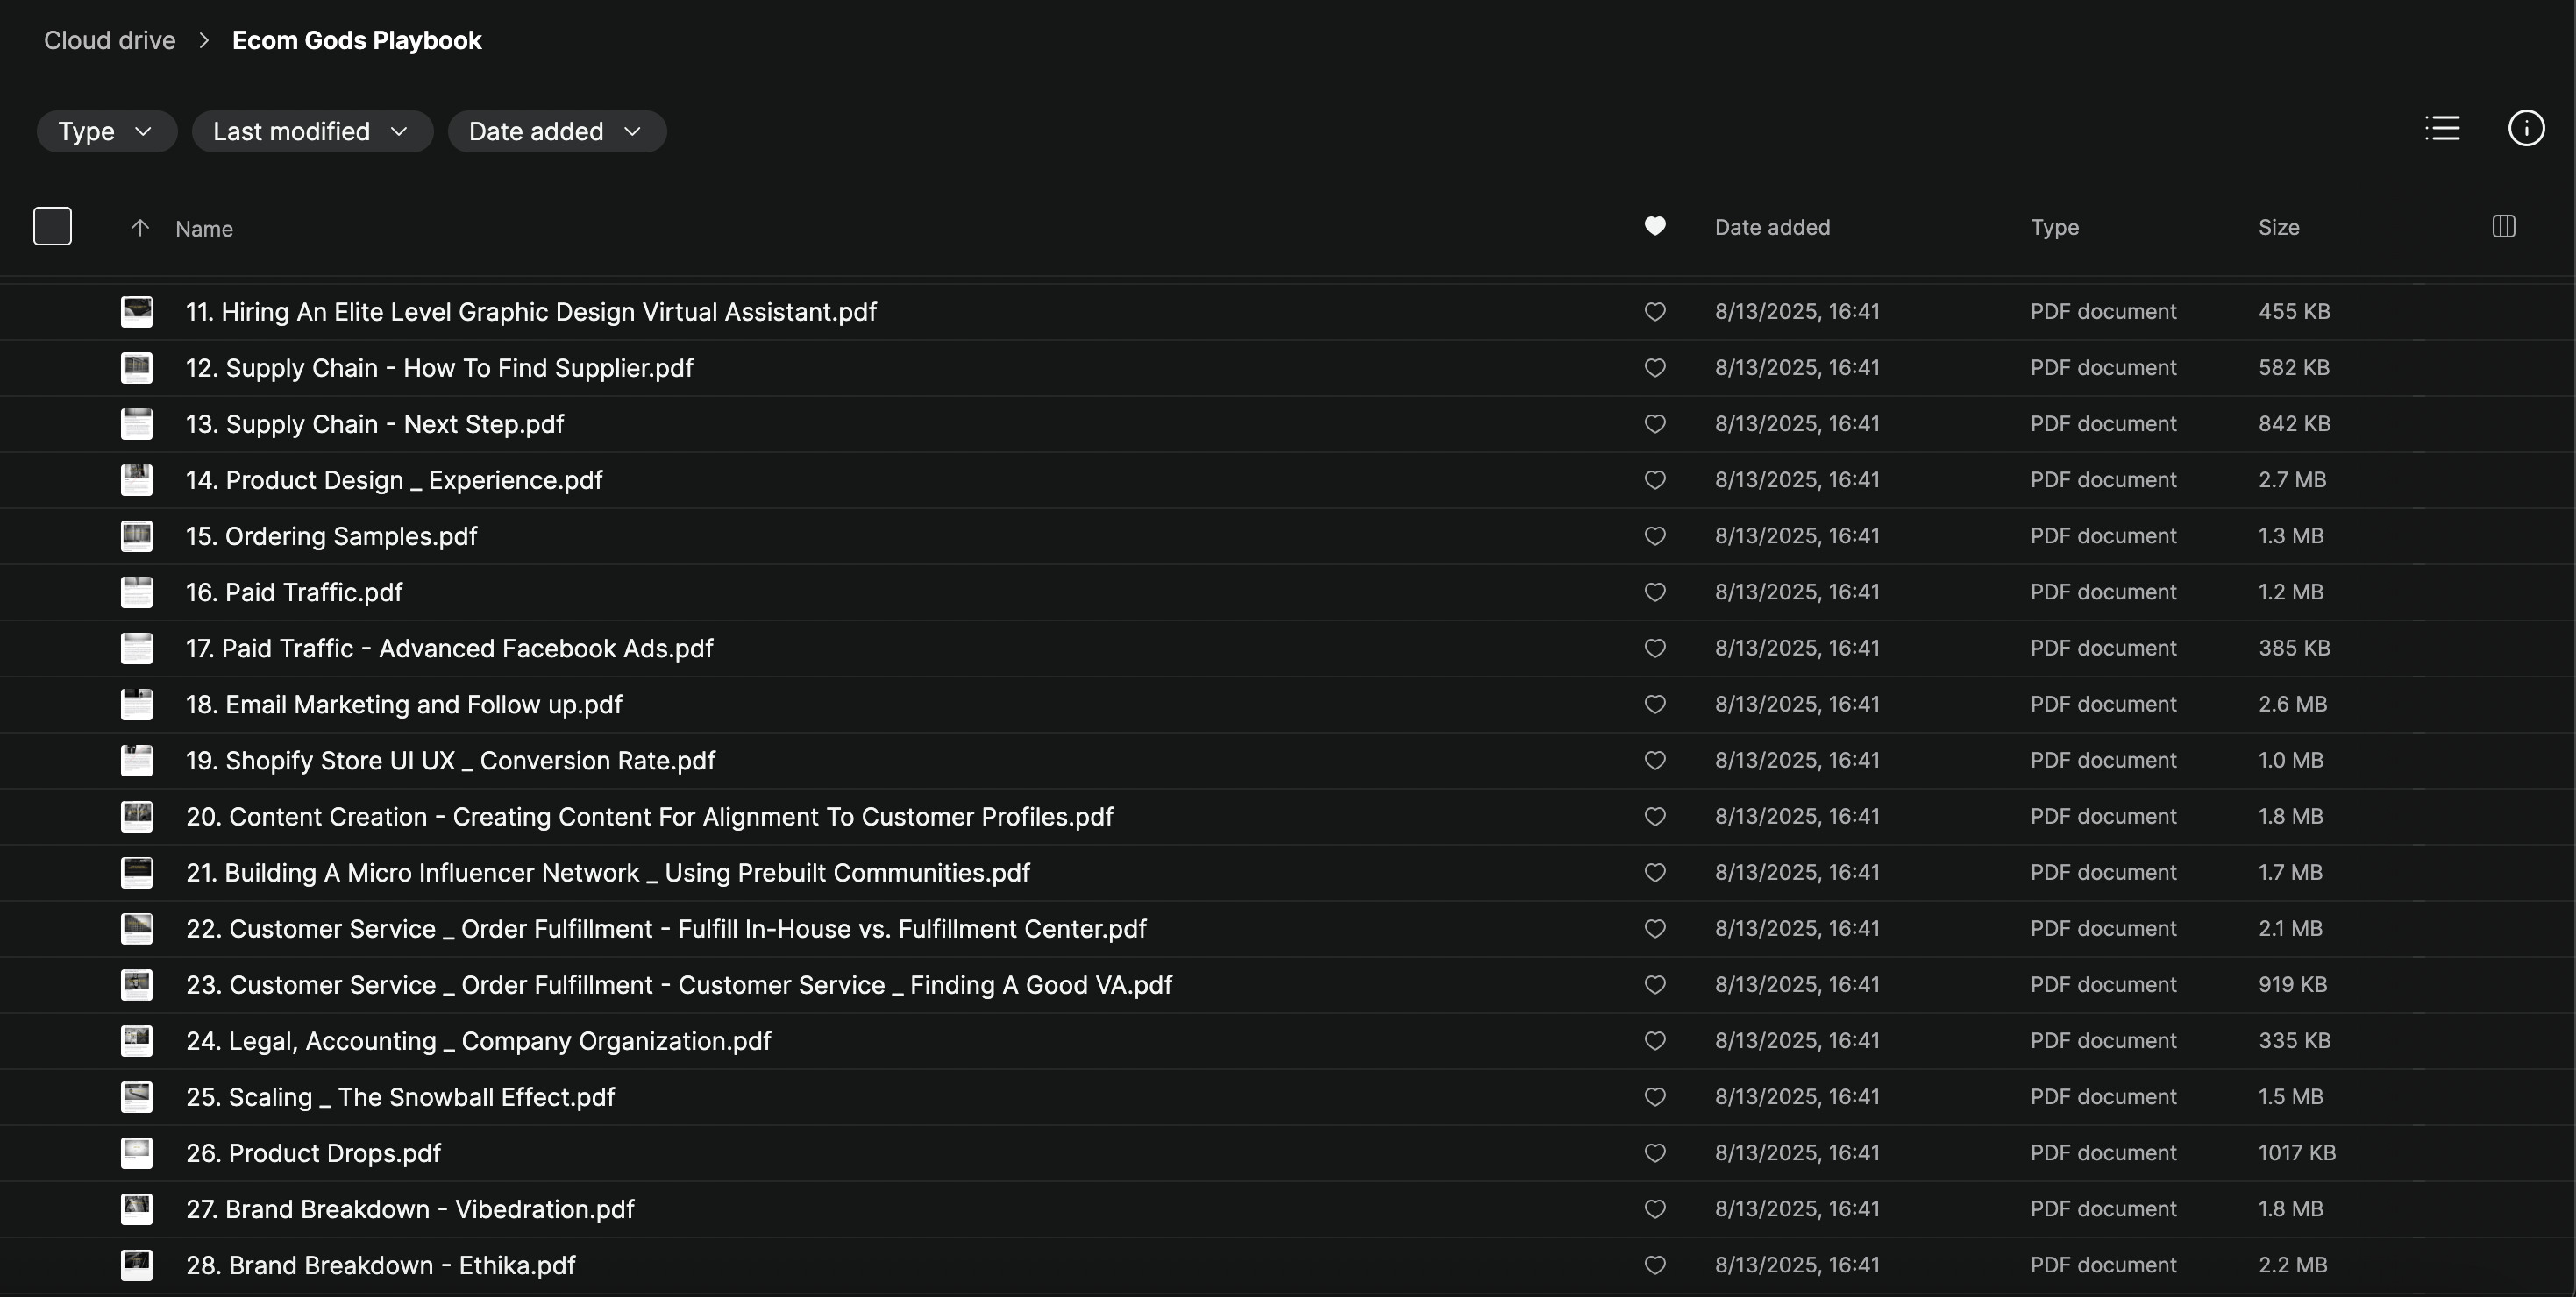
Task: Click the PDF icon for 26. Product Drops
Action: click(137, 1153)
